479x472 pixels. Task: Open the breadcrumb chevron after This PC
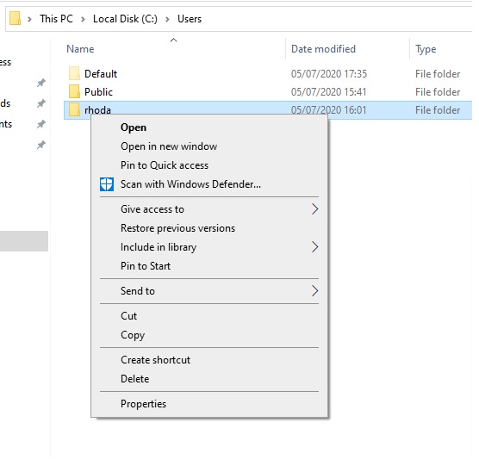pos(83,19)
